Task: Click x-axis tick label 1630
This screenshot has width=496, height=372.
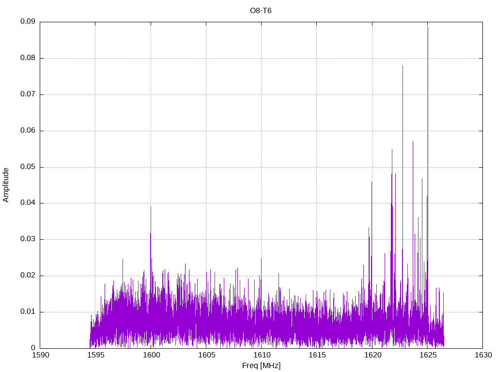Action: (x=483, y=355)
